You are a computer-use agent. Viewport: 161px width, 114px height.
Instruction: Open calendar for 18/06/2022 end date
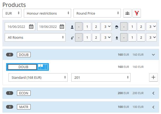point(62,27)
